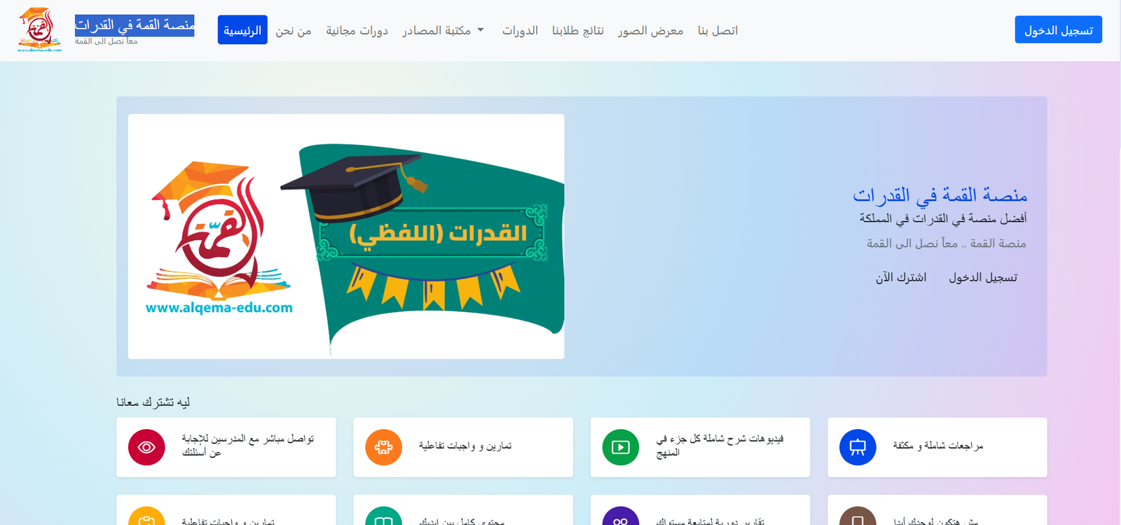Click the اتصل بنا contact link
The width and height of the screenshot is (1121, 525).
coord(717,30)
